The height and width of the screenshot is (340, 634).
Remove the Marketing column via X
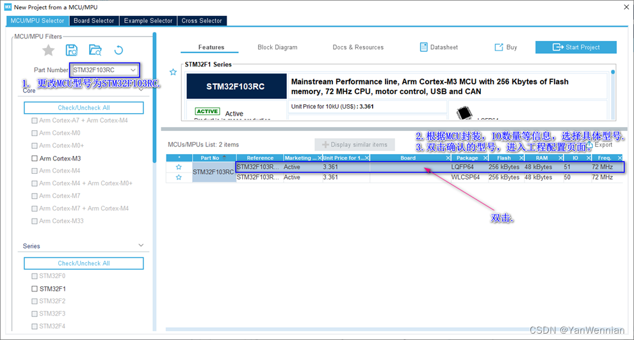point(320,158)
